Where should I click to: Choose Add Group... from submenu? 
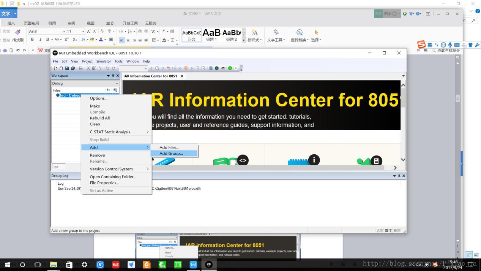pyautogui.click(x=174, y=154)
